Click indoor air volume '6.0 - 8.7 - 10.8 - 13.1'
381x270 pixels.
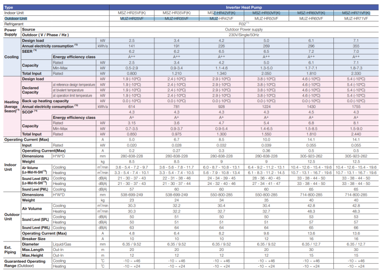[221, 167]
